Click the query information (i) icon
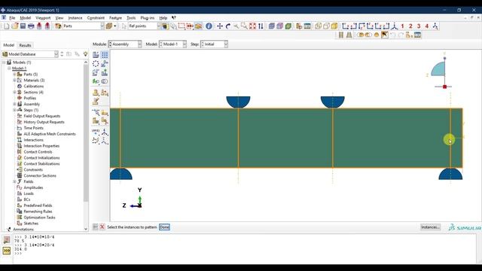482x271 pixels. (209, 26)
